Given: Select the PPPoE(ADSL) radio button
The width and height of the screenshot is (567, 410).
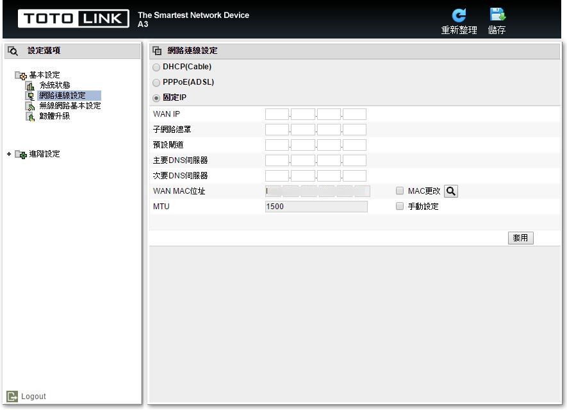Looking at the screenshot, I should [156, 83].
